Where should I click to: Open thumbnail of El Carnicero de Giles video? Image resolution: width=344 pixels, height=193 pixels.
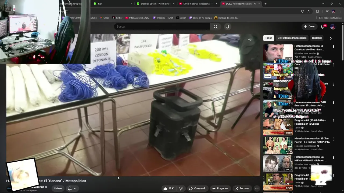pyautogui.click(x=278, y=53)
